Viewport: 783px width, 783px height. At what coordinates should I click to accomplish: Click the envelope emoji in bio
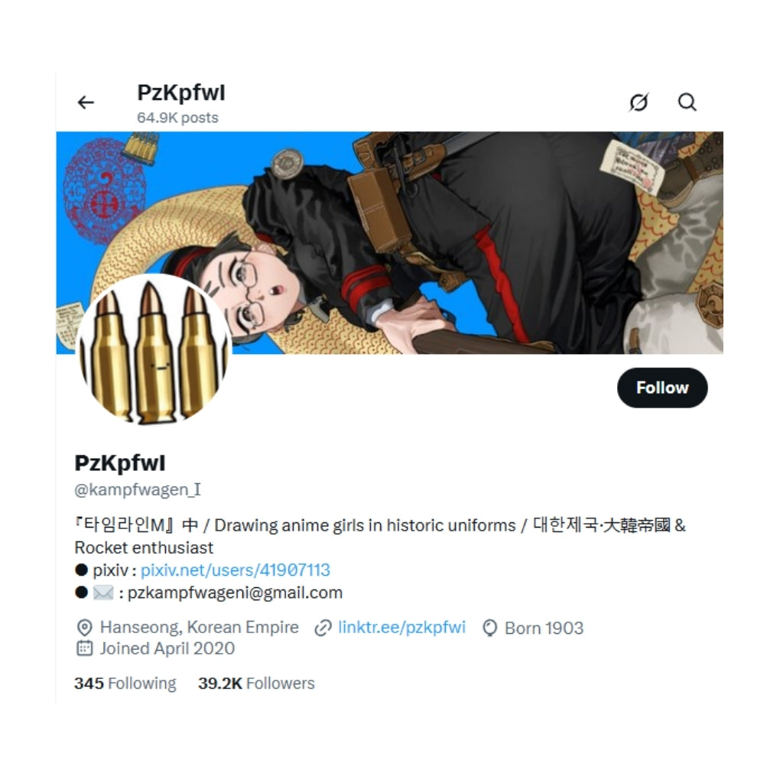point(103,593)
